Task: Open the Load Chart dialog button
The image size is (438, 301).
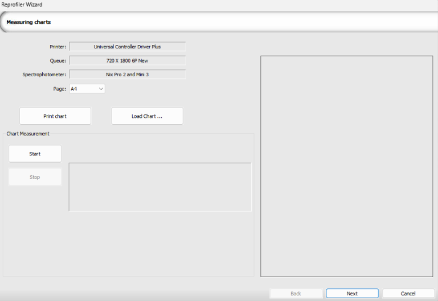Action: click(147, 116)
